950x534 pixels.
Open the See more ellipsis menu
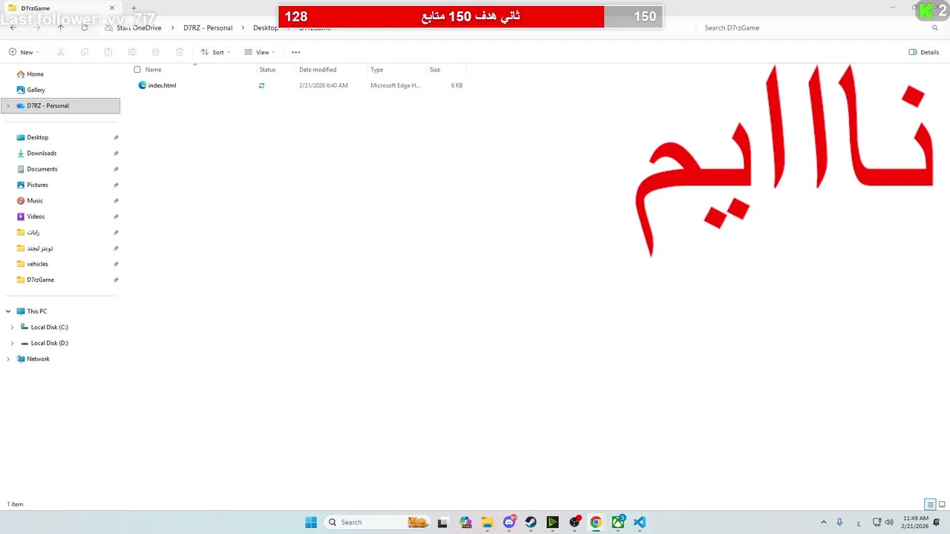[296, 52]
